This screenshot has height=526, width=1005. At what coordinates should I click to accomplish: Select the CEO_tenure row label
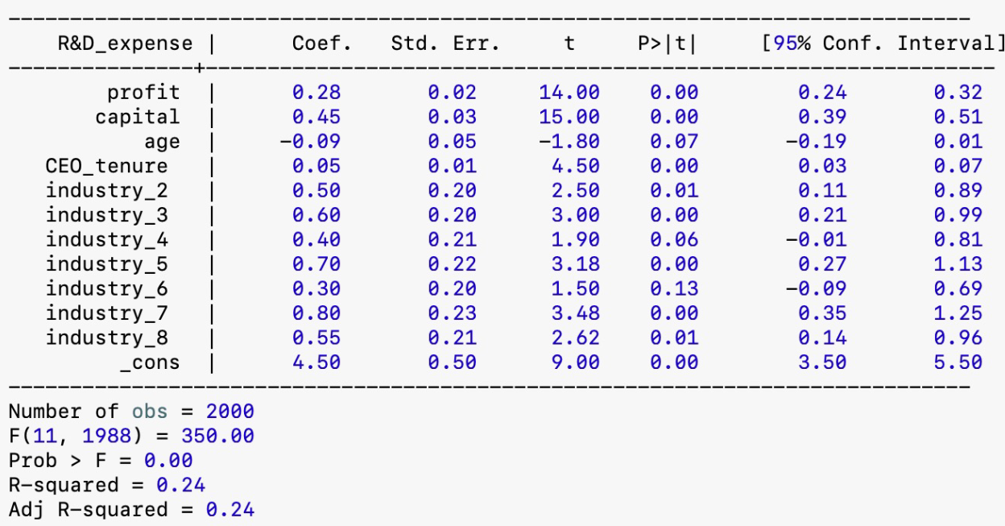pos(107,166)
